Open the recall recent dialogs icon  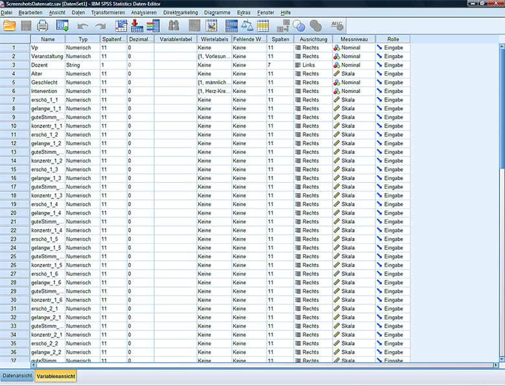pyautogui.click(x=63, y=25)
